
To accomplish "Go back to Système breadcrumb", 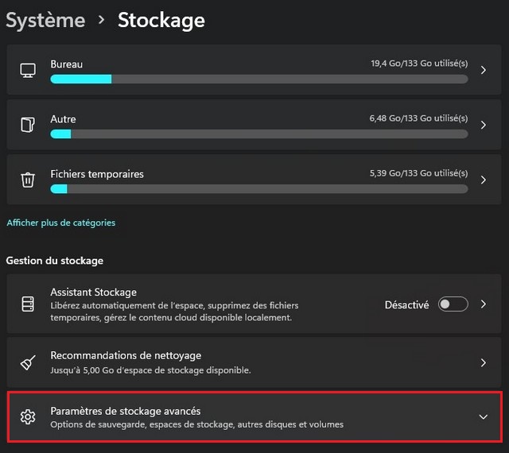I will coord(45,20).
